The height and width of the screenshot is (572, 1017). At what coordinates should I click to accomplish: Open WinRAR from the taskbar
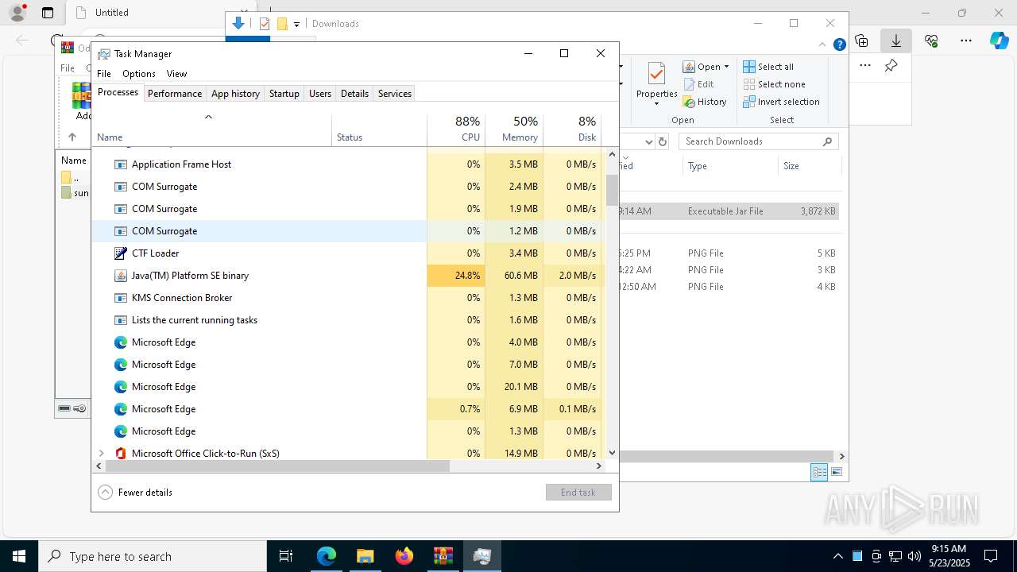(443, 556)
